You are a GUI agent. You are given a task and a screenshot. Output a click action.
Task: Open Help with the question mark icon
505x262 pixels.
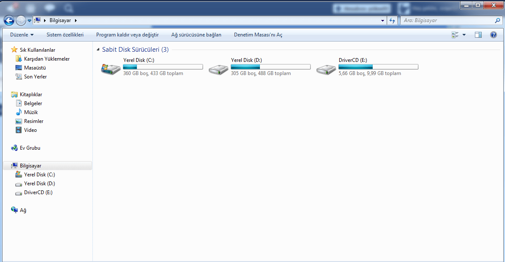click(x=494, y=35)
